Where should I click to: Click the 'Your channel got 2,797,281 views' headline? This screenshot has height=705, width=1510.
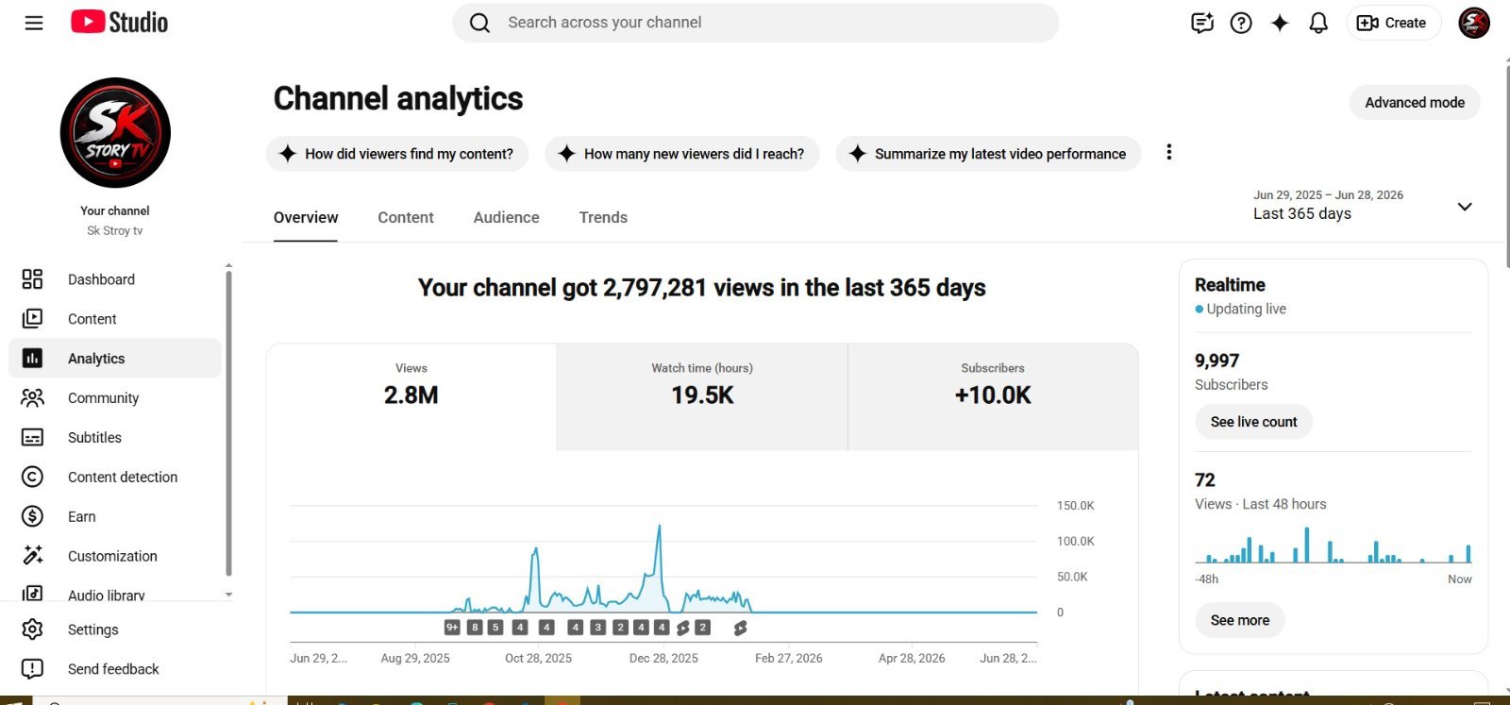click(x=702, y=288)
